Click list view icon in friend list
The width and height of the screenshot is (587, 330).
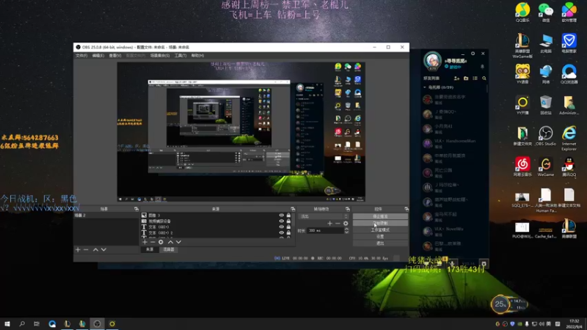coord(475,78)
